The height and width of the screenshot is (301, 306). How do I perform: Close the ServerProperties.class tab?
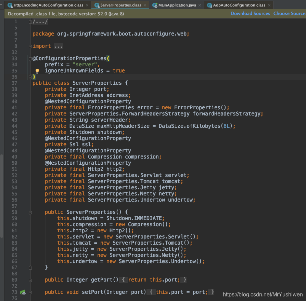(145, 5)
